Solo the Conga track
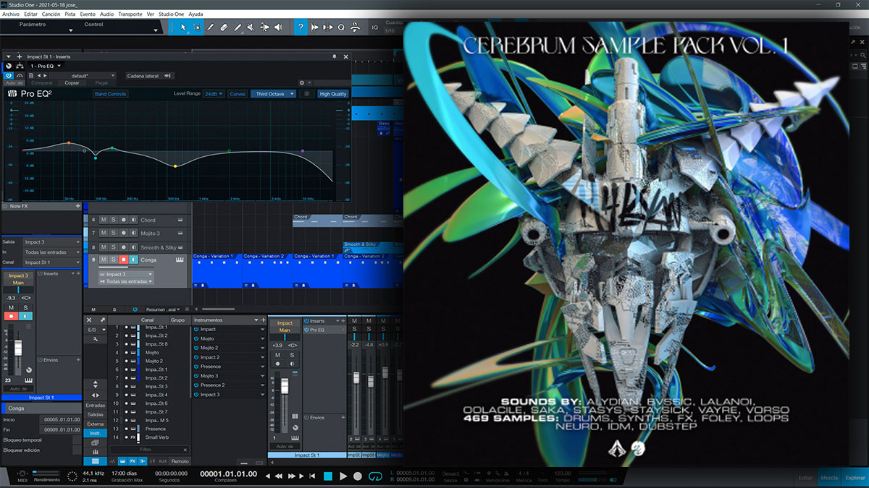Screen dimensions: 869x488 [113, 260]
